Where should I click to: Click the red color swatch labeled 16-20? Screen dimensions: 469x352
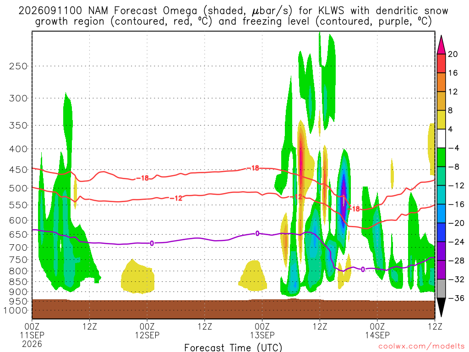click(441, 63)
